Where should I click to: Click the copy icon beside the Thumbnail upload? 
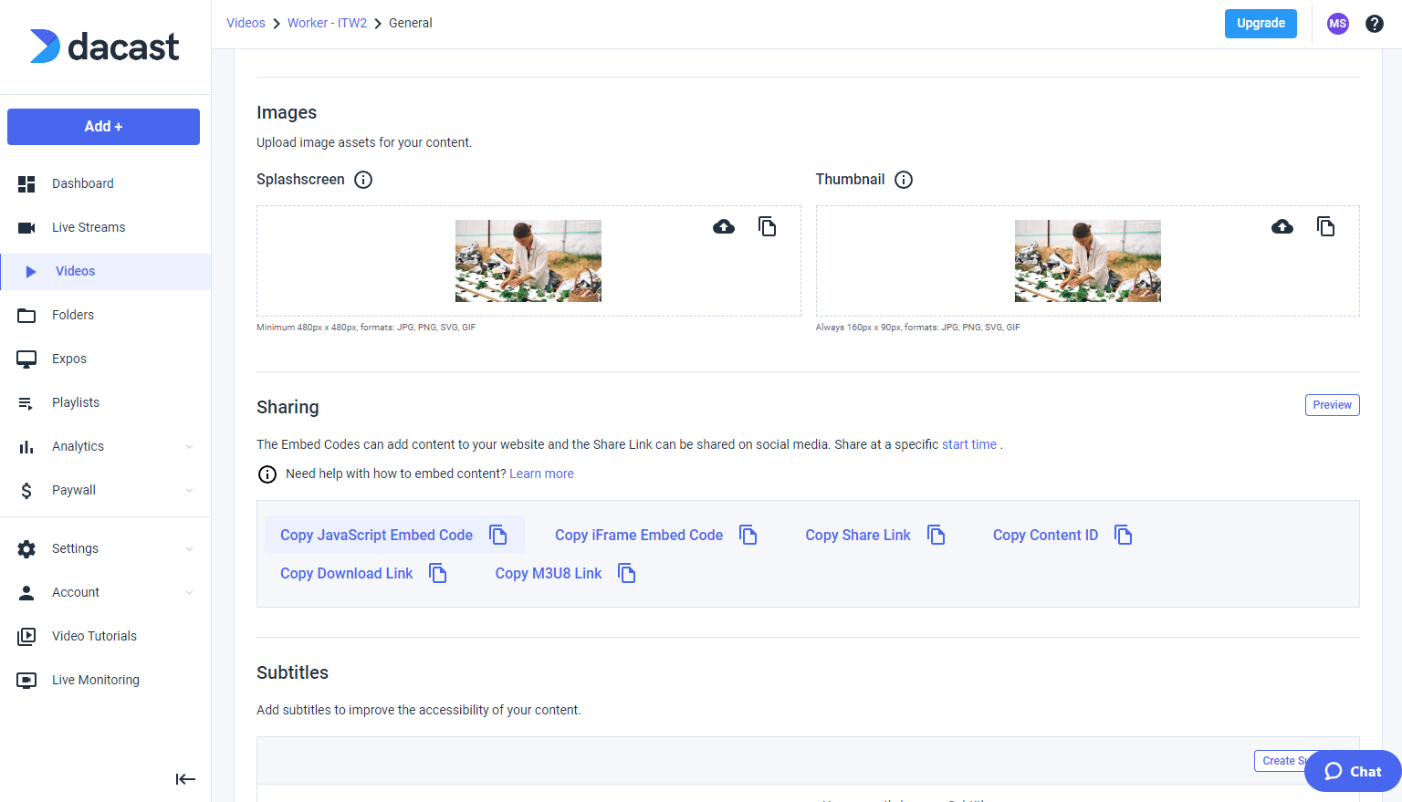tap(1326, 226)
